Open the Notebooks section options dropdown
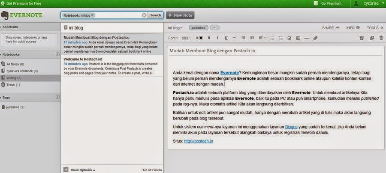Screen dimensions: 386x173 tap(57, 54)
